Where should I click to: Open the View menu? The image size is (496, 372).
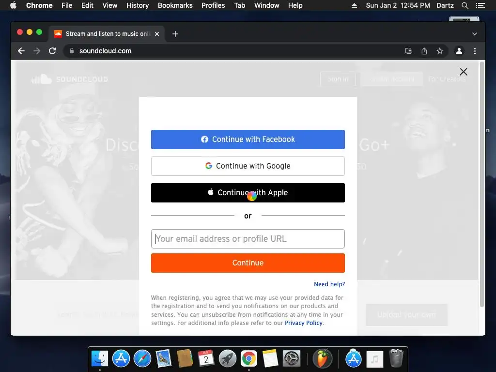(110, 5)
